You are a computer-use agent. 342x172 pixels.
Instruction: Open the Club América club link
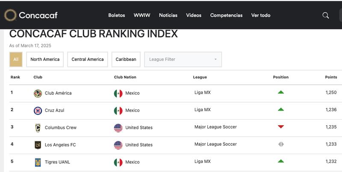(58, 93)
